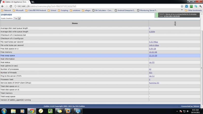Reload the Zabbix overview page

(11, 6)
